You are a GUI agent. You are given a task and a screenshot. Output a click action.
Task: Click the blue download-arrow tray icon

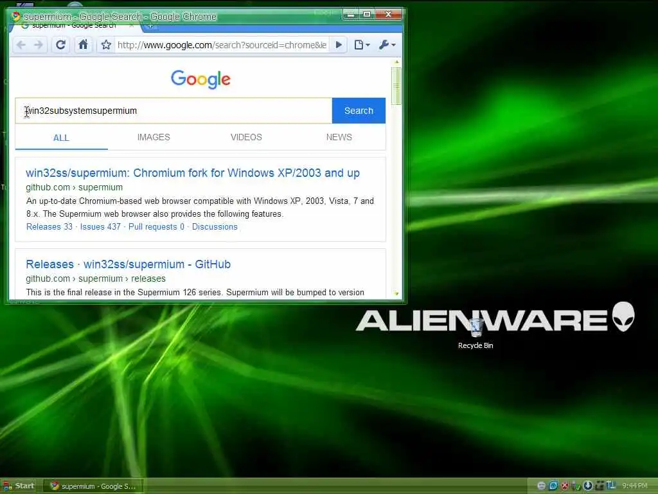pyautogui.click(x=588, y=486)
